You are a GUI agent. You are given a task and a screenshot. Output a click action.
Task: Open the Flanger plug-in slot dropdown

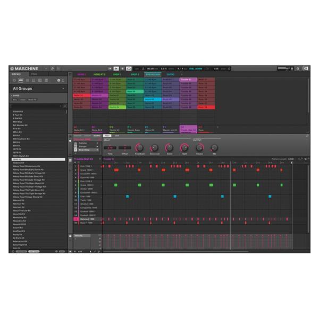[x=97, y=147]
